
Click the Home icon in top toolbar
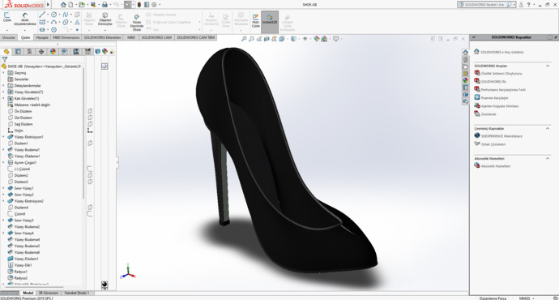pyautogui.click(x=63, y=5)
